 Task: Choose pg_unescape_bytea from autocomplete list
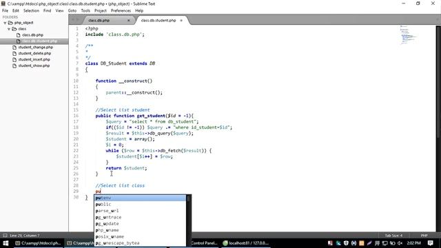tap(140, 243)
